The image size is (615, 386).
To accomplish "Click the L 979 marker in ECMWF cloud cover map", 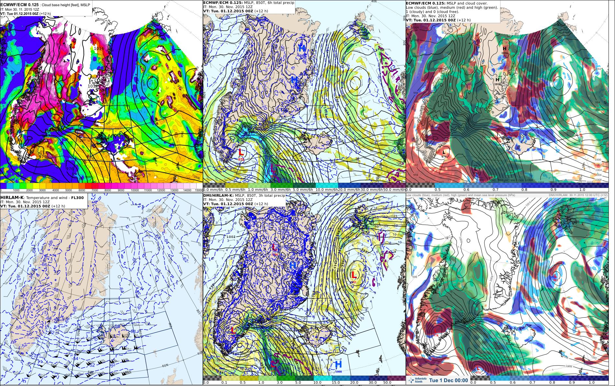I will 444,154.
